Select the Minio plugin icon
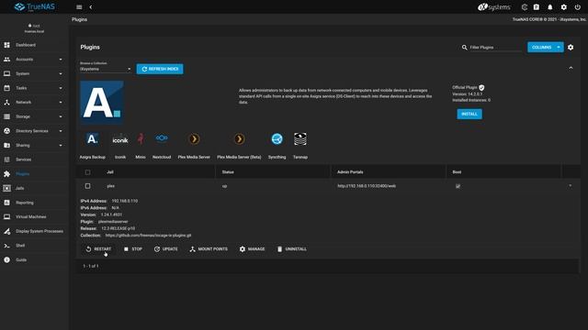The height and width of the screenshot is (330, 588). [x=141, y=138]
